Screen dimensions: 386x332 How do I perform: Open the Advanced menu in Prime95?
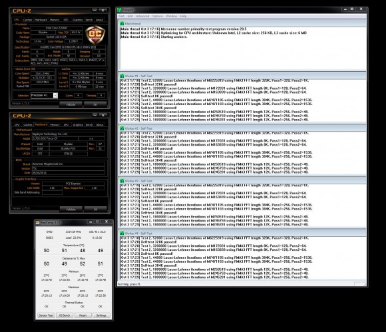coord(142,16)
